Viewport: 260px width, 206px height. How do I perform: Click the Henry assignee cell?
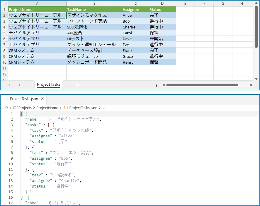pos(136,63)
